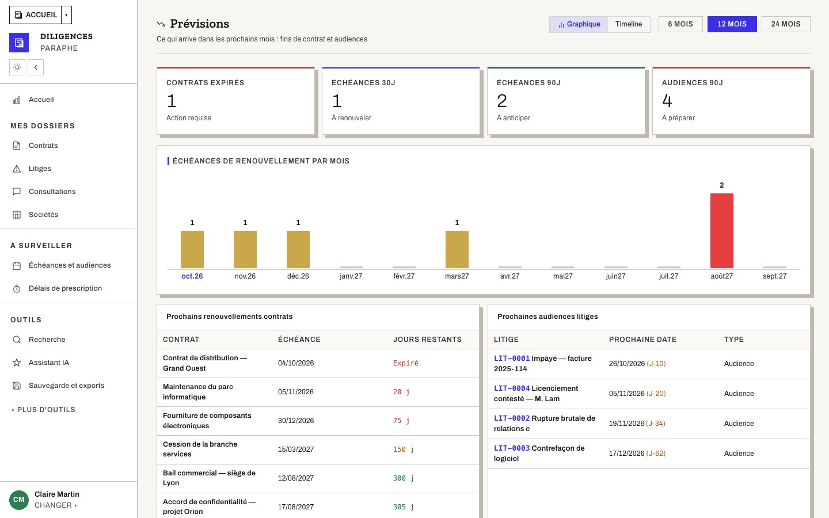Click the Consultations speech bubble icon
Screen dimensions: 829x518
tap(17, 192)
